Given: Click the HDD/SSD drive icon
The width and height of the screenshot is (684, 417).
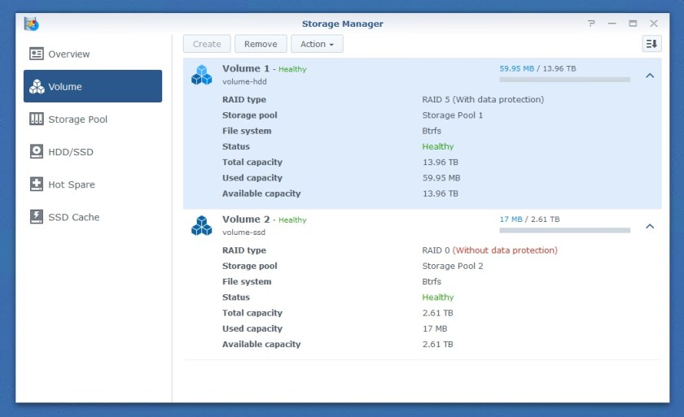Looking at the screenshot, I should pos(37,152).
